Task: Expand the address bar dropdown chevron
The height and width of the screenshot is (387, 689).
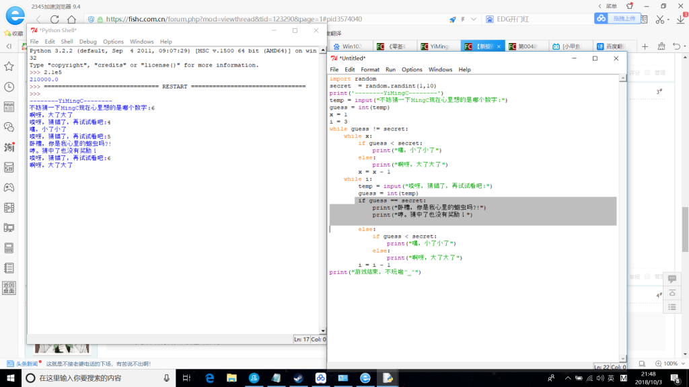Action: (473, 19)
